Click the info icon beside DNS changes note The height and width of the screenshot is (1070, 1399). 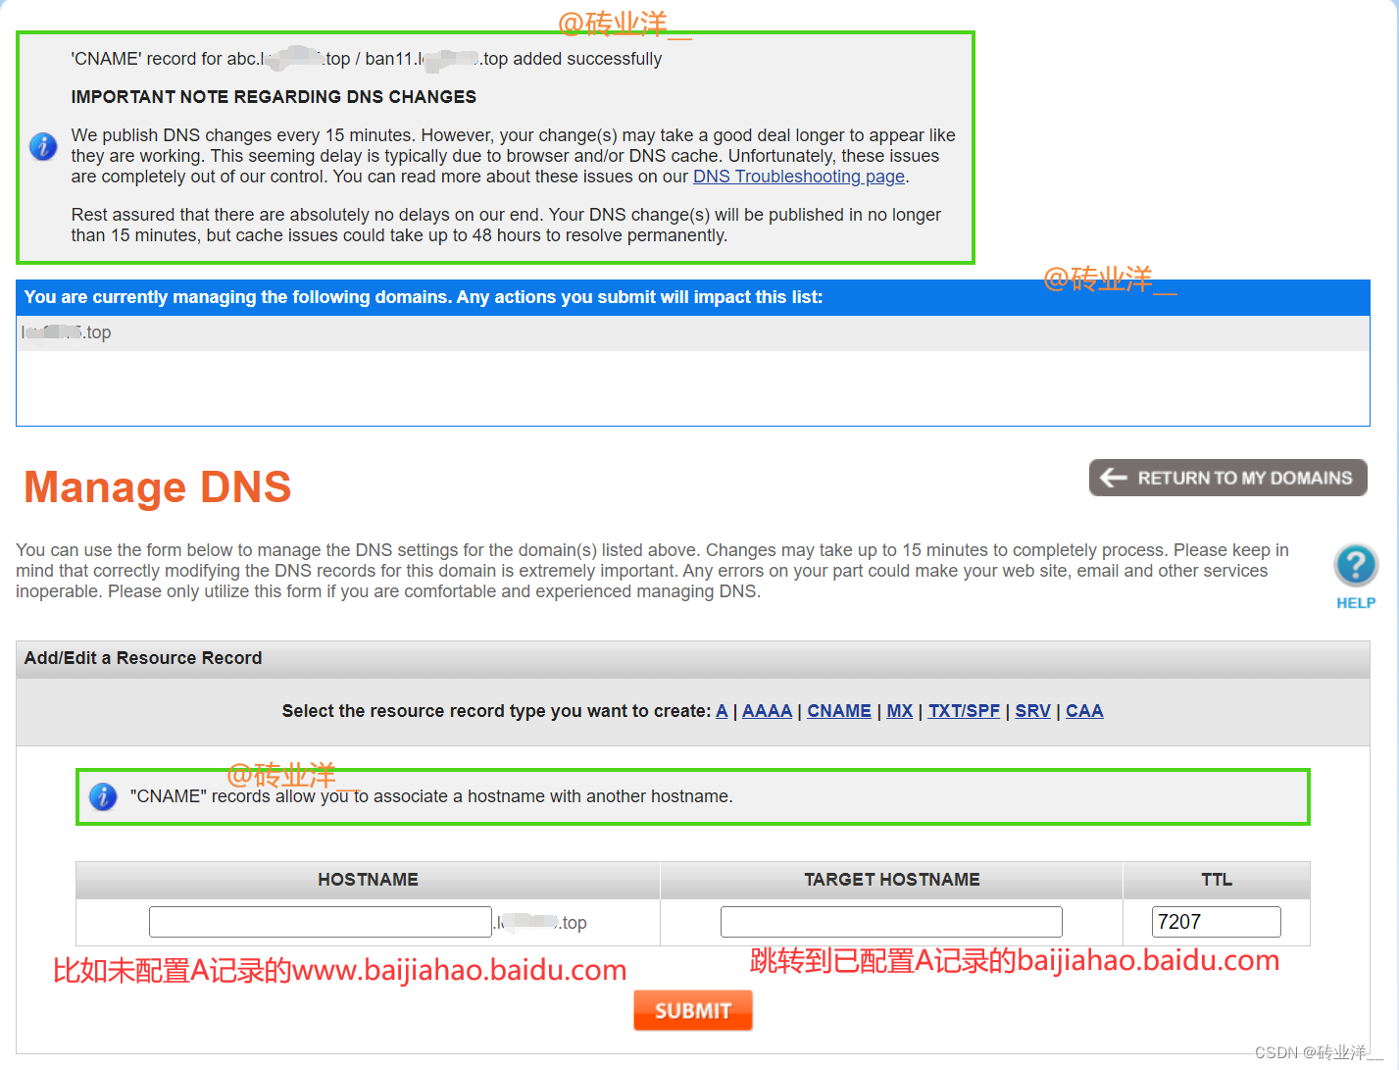pyautogui.click(x=43, y=147)
